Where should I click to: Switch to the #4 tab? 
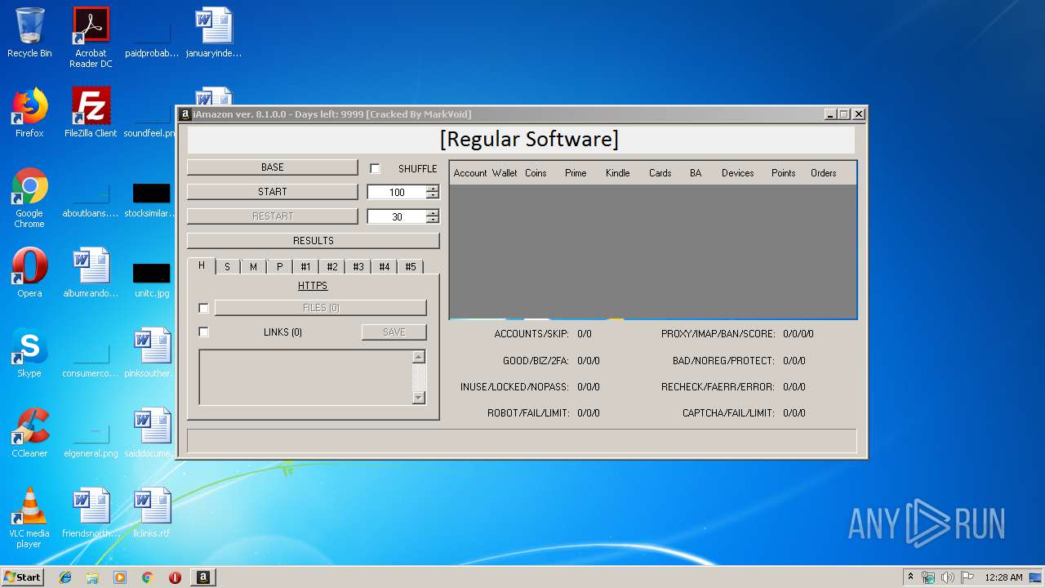(385, 267)
